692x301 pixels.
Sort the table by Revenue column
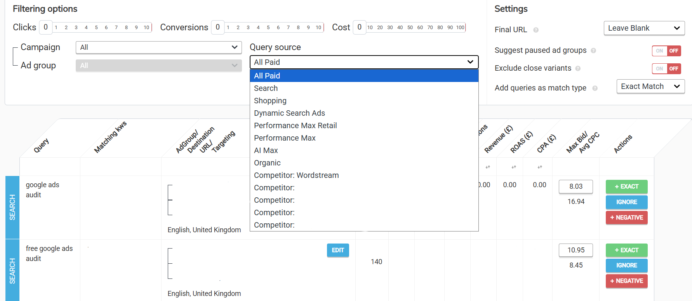[x=488, y=167]
